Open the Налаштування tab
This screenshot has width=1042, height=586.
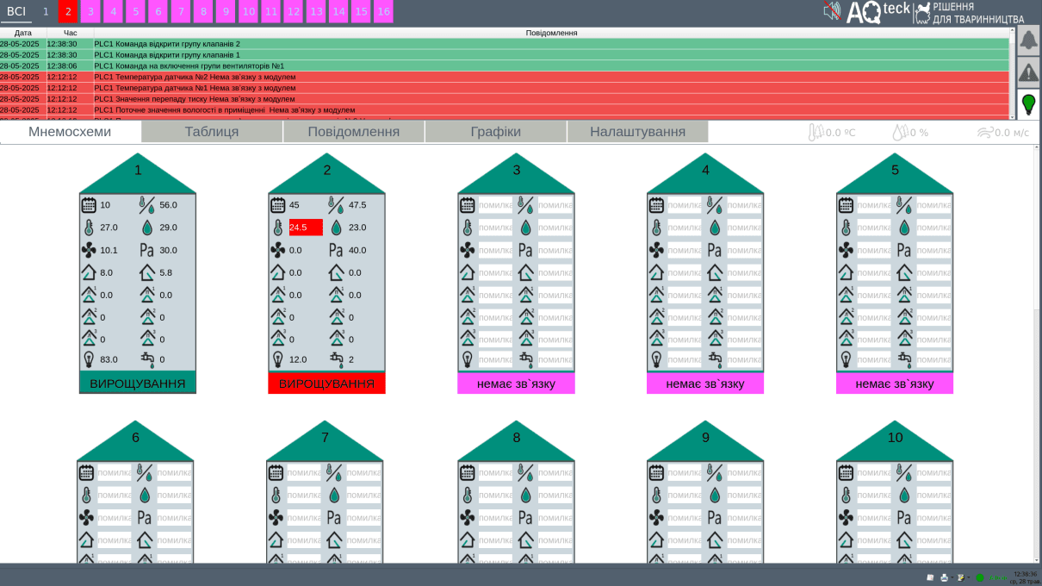637,131
